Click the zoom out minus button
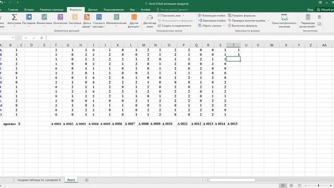Screen dimensions: 334x188 [305, 186]
